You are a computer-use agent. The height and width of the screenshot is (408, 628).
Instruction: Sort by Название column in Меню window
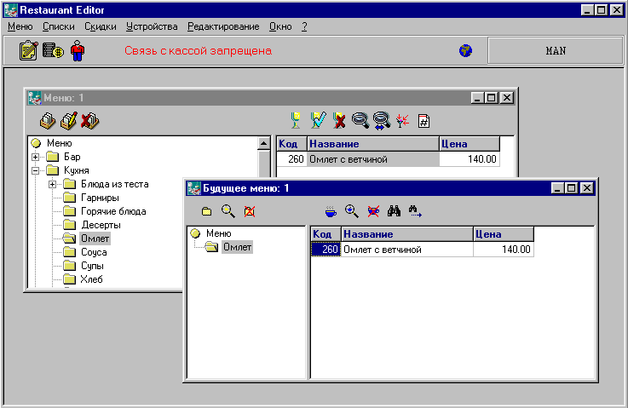coord(373,144)
